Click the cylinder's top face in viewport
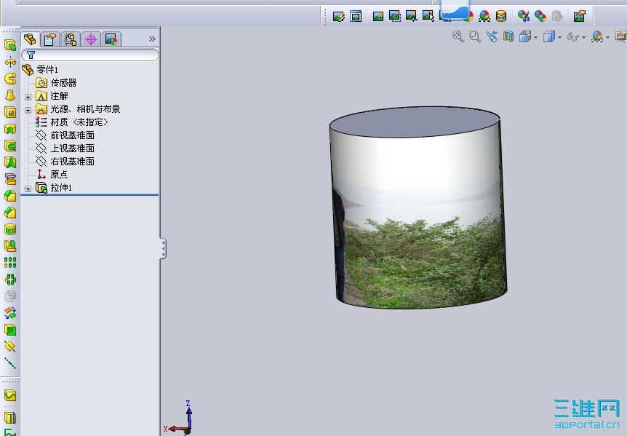The image size is (627, 436). (x=415, y=122)
